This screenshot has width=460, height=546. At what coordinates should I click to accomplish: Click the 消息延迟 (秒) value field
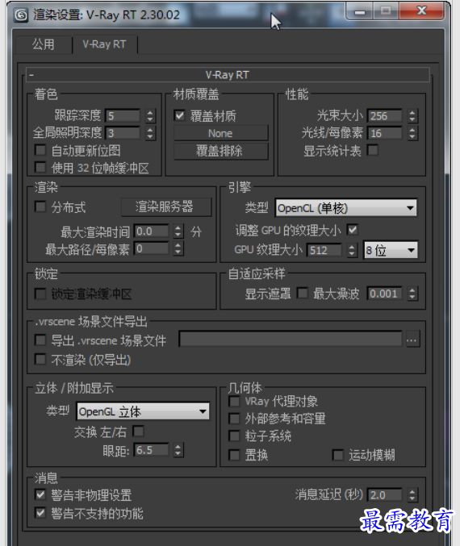click(x=385, y=495)
